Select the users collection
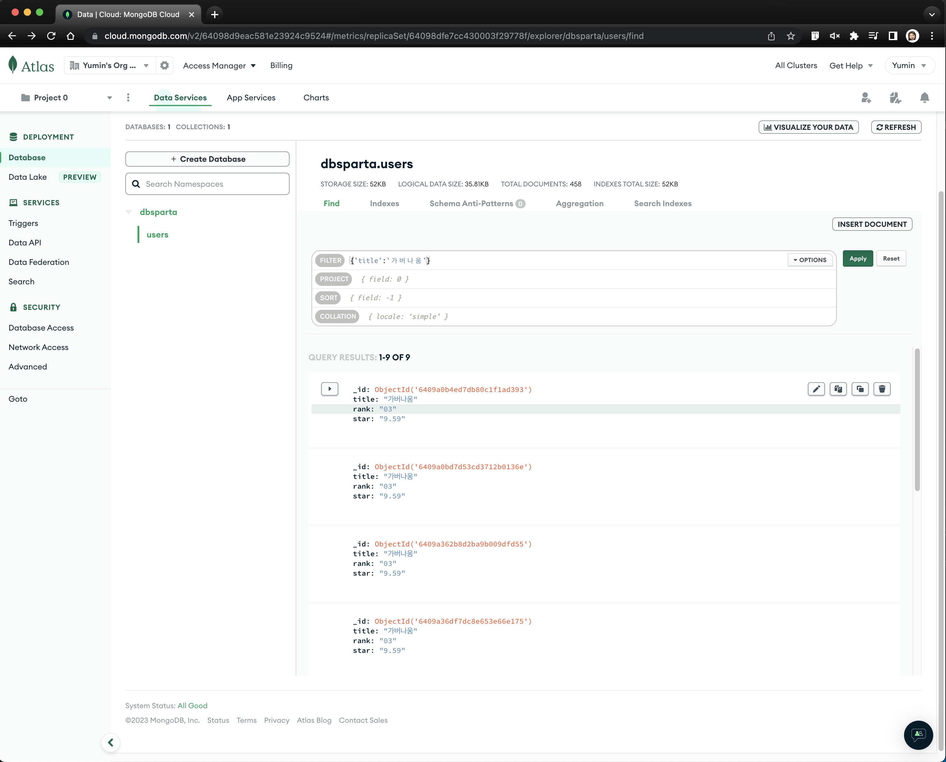 [x=158, y=234]
